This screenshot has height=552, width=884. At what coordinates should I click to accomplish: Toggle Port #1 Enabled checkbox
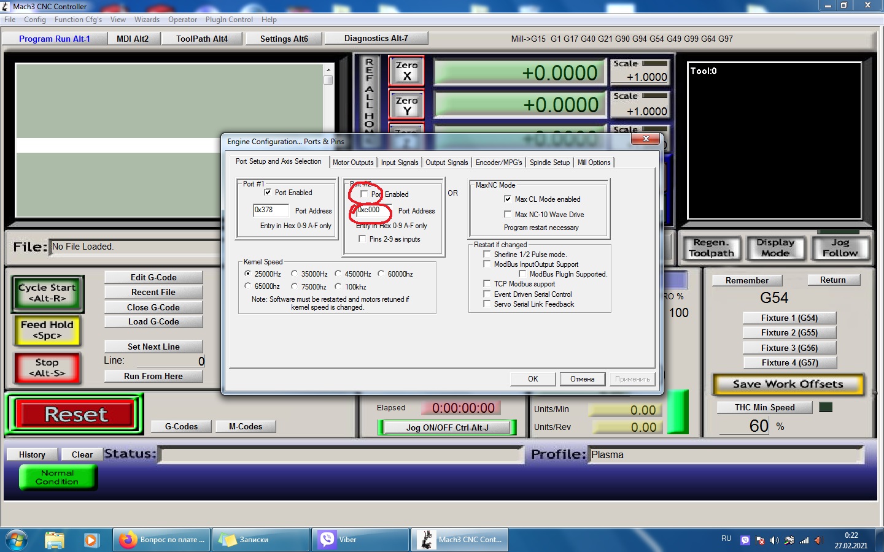click(268, 192)
